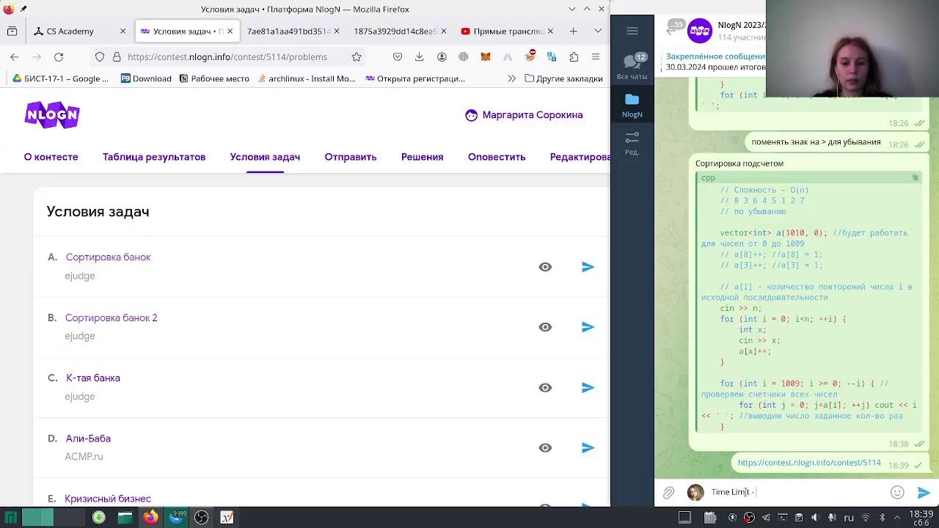Submit solution for К-тая банка
939x528 pixels.
coord(588,387)
